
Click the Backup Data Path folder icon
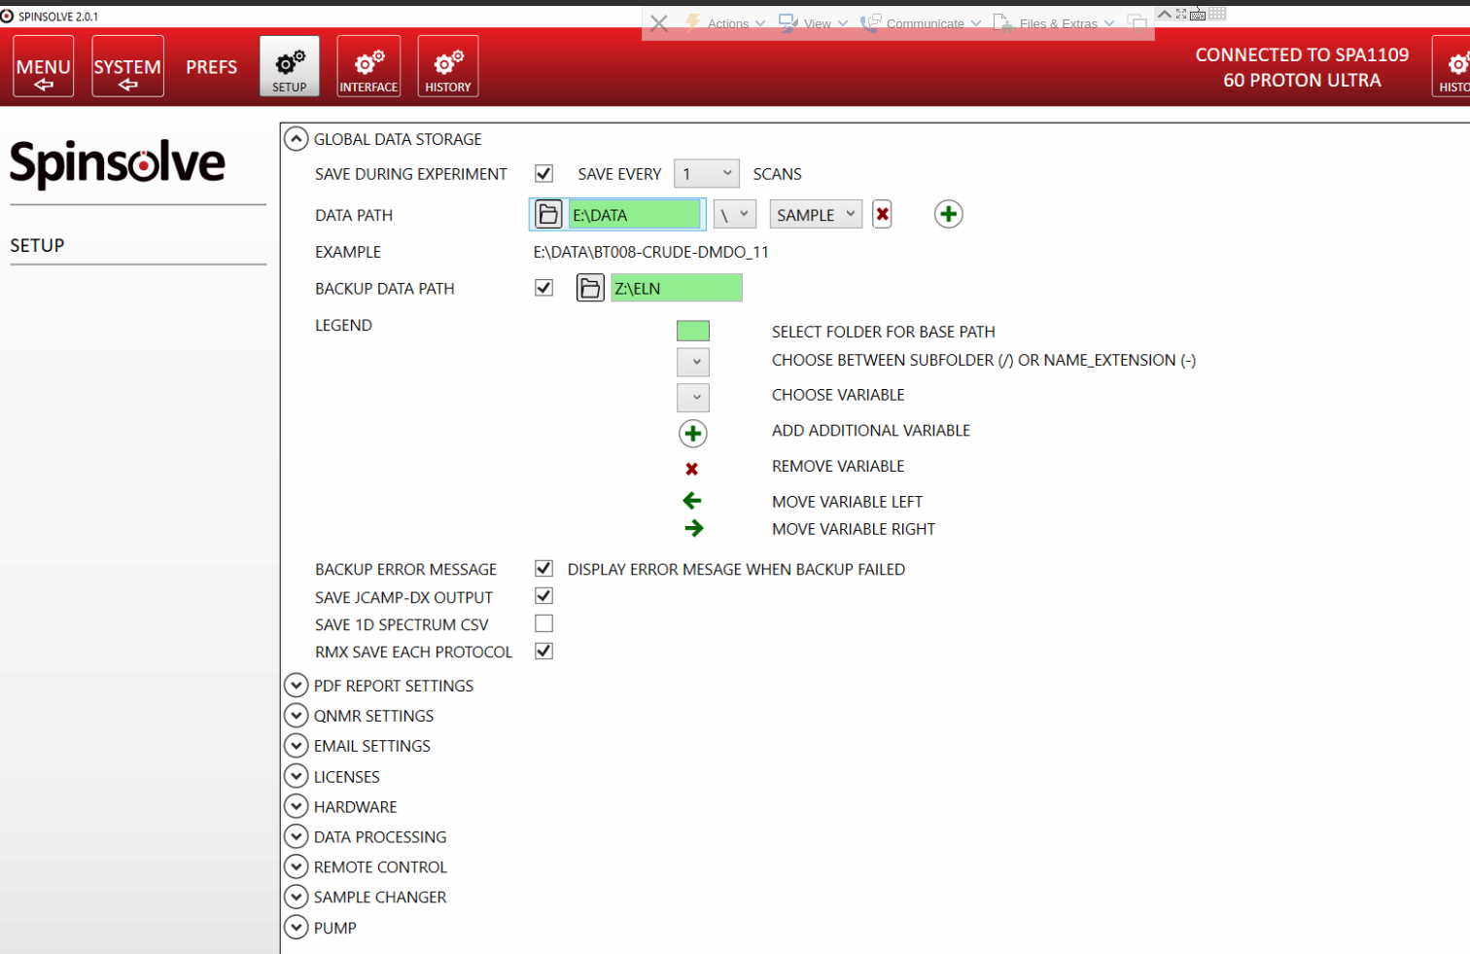coord(590,288)
